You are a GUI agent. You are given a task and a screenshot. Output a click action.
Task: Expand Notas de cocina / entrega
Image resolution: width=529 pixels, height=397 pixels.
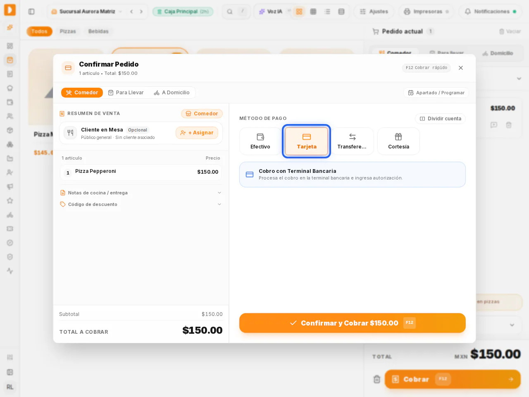[141, 193]
